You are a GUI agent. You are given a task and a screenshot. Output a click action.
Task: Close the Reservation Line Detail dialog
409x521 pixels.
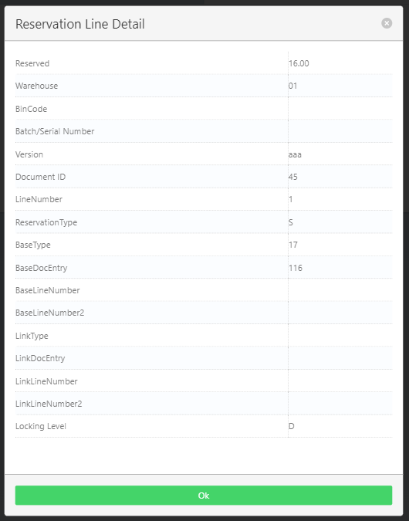(x=387, y=23)
